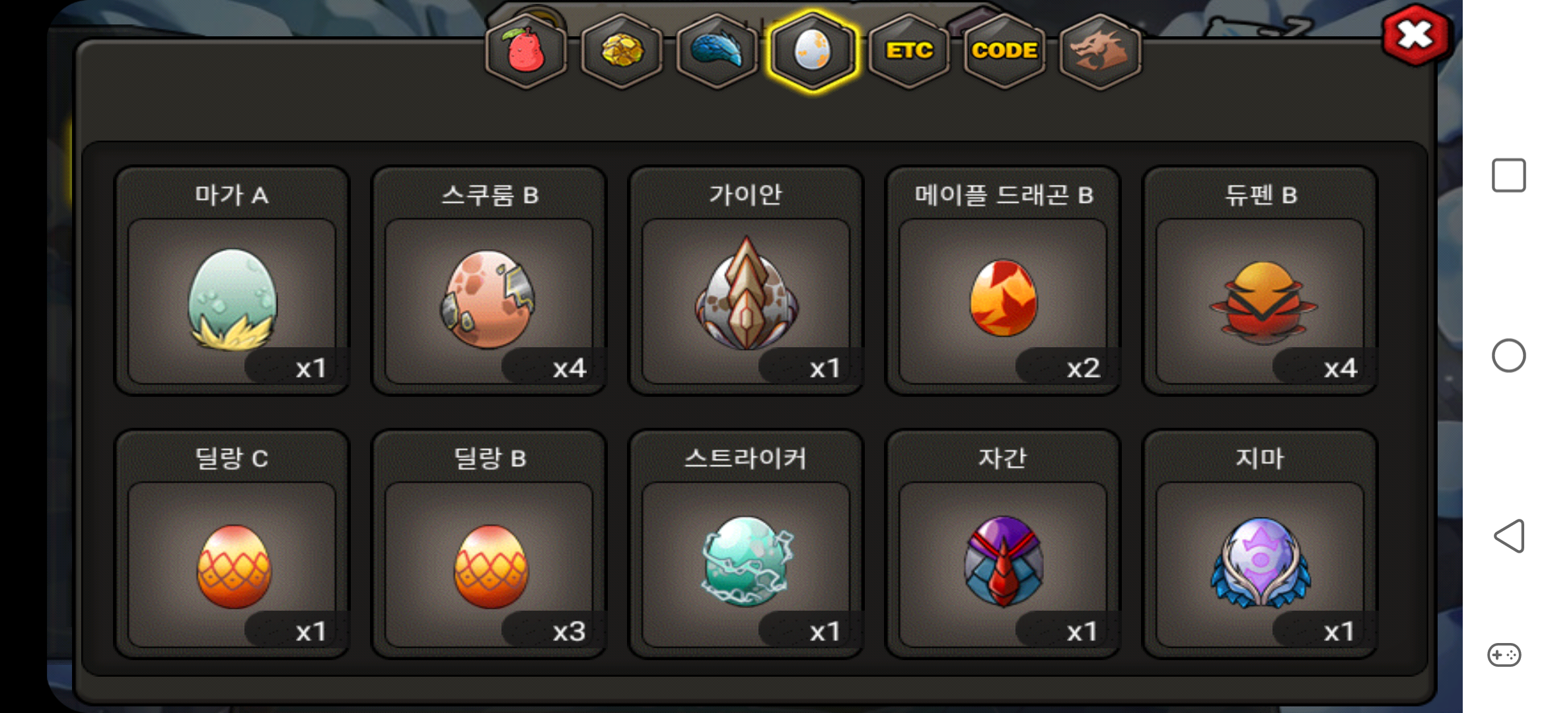Switch to the ETC tab
This screenshot has width=1546, height=713.
[909, 51]
